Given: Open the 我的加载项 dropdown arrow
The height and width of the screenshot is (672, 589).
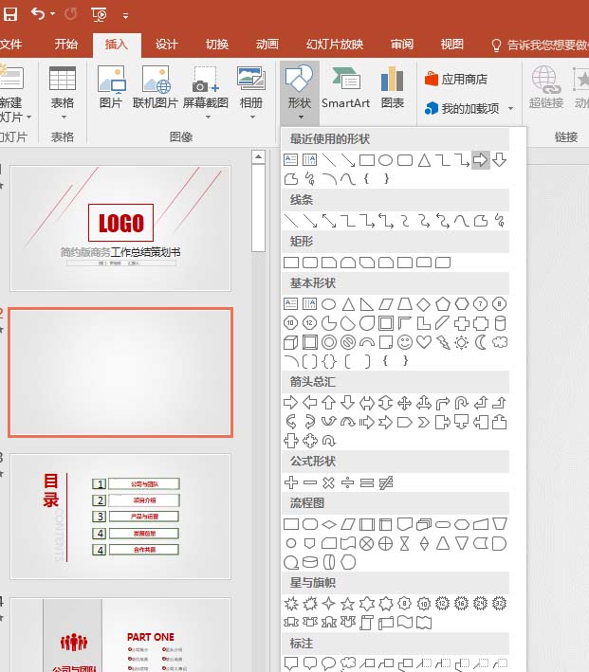Looking at the screenshot, I should coord(510,109).
